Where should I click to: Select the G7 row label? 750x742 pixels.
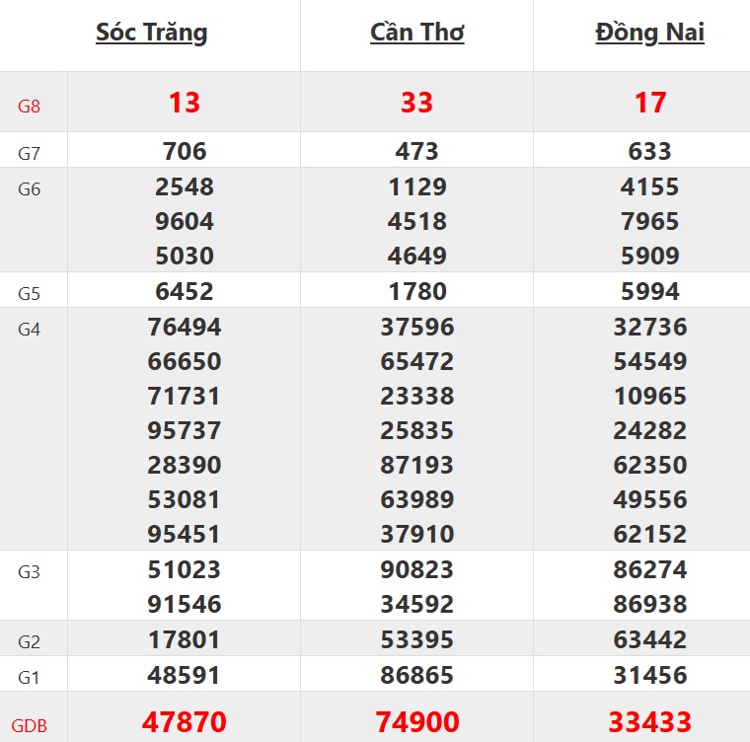(30, 153)
